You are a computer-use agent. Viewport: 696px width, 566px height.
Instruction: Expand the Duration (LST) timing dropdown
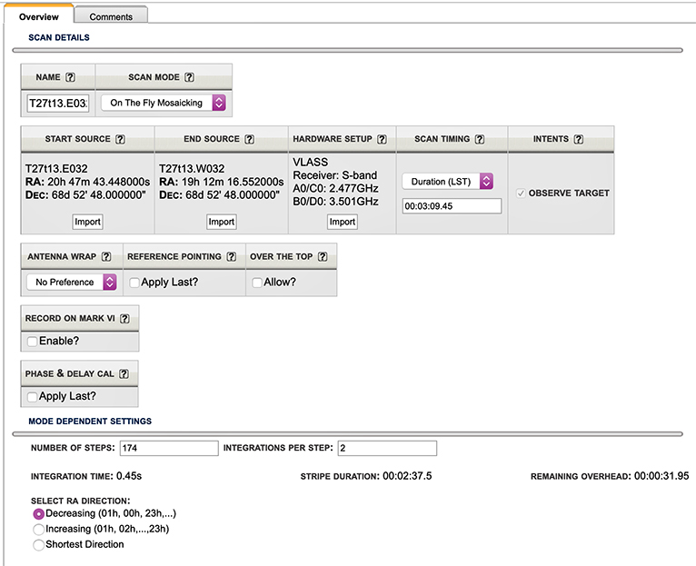click(448, 182)
